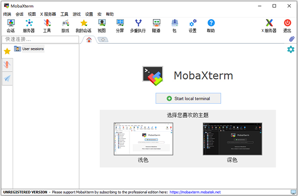Click the 游戏 (Games) gamepad toolbar icon
This screenshot has height=196, width=298.
point(65,26)
